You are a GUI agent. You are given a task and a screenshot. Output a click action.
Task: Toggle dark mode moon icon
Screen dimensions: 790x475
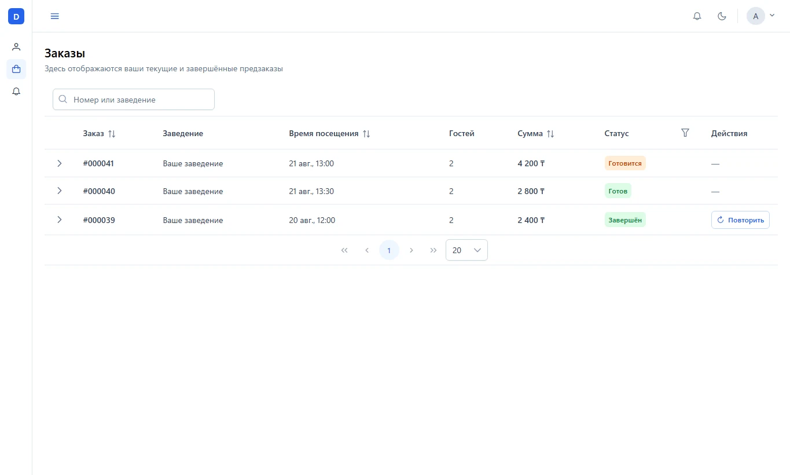pyautogui.click(x=722, y=16)
